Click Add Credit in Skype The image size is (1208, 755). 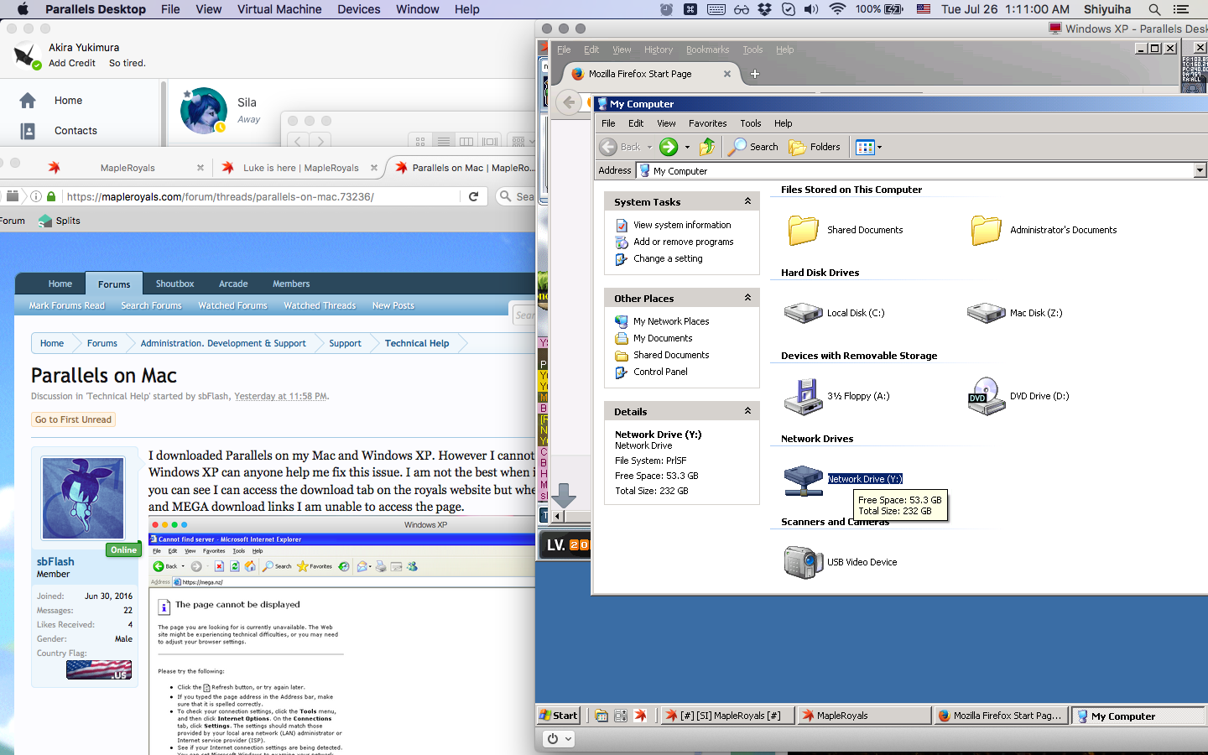pos(72,63)
